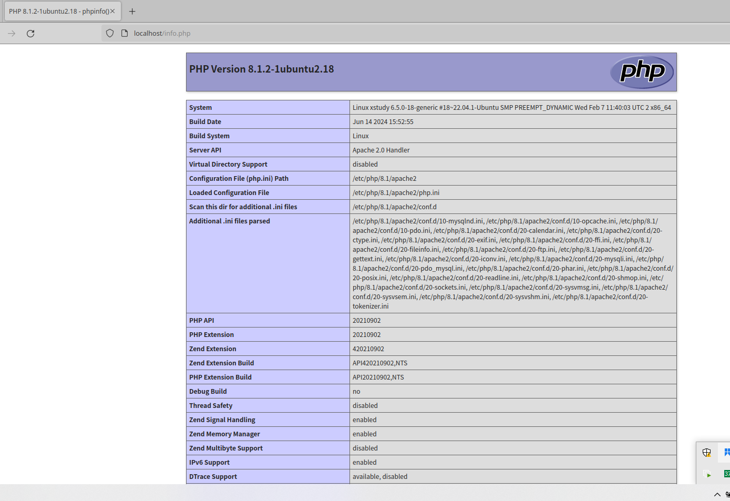Click the Zend Multibyte Support label

point(226,448)
